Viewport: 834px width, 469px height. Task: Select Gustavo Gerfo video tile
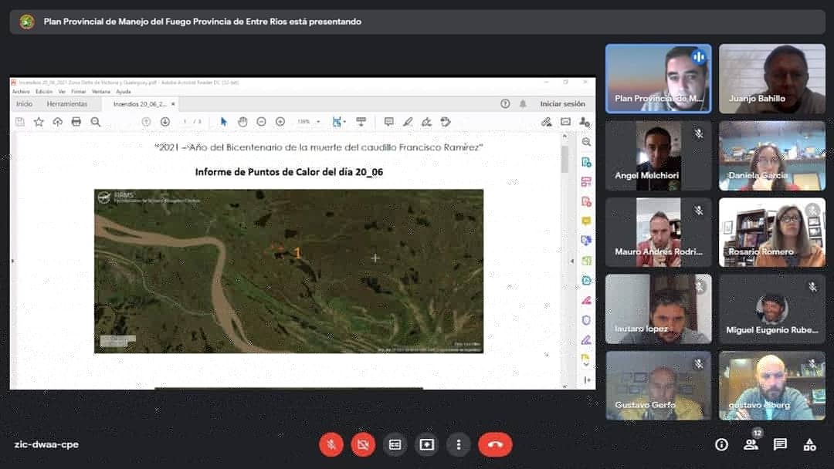point(658,385)
